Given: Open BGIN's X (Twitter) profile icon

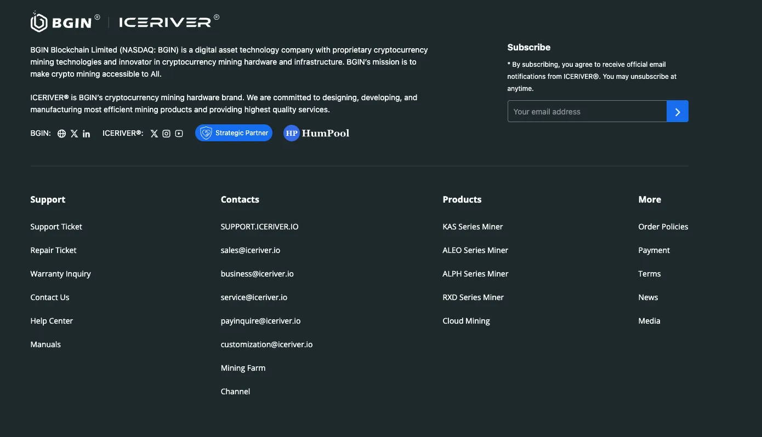Looking at the screenshot, I should [x=75, y=134].
